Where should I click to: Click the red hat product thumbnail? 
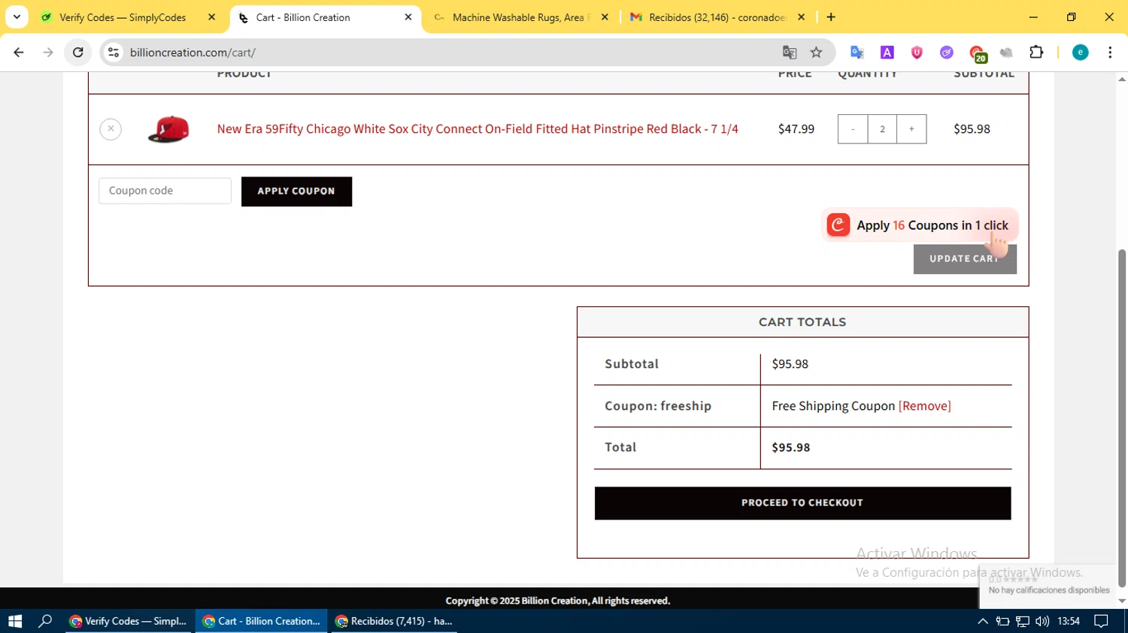(x=168, y=129)
